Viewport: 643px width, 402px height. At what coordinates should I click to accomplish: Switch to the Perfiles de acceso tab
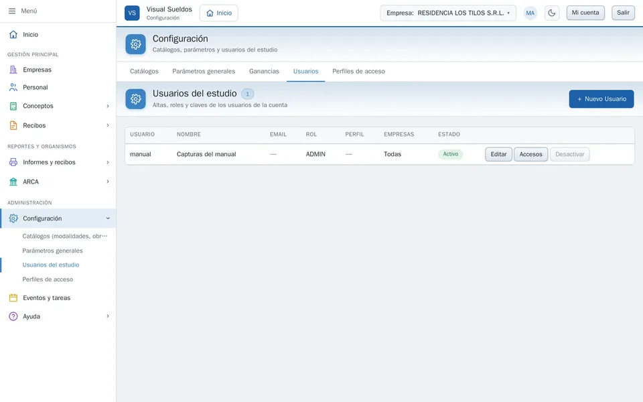(x=358, y=72)
